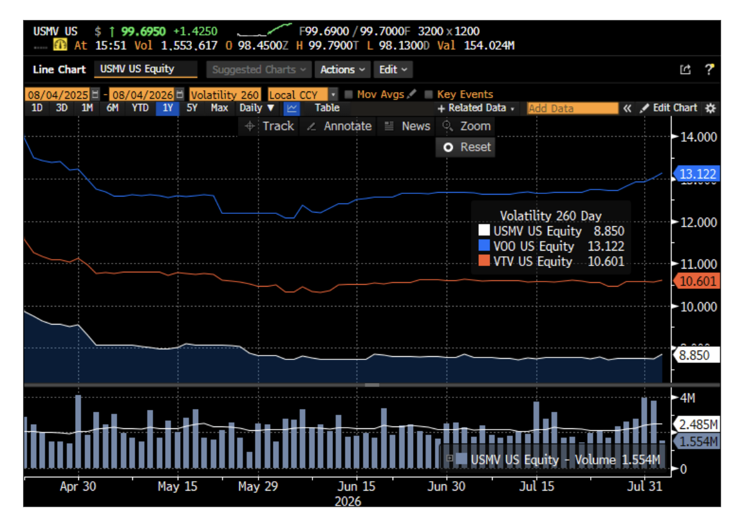This screenshot has height=516, width=733.
Task: Switch to the Table view
Action: (x=327, y=108)
